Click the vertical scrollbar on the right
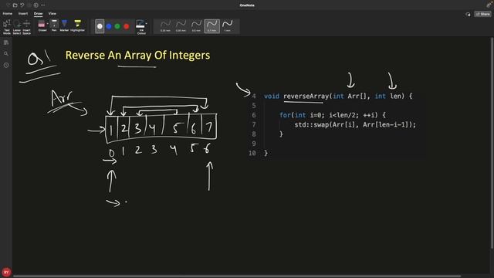The width and height of the screenshot is (494, 278). (x=492, y=144)
